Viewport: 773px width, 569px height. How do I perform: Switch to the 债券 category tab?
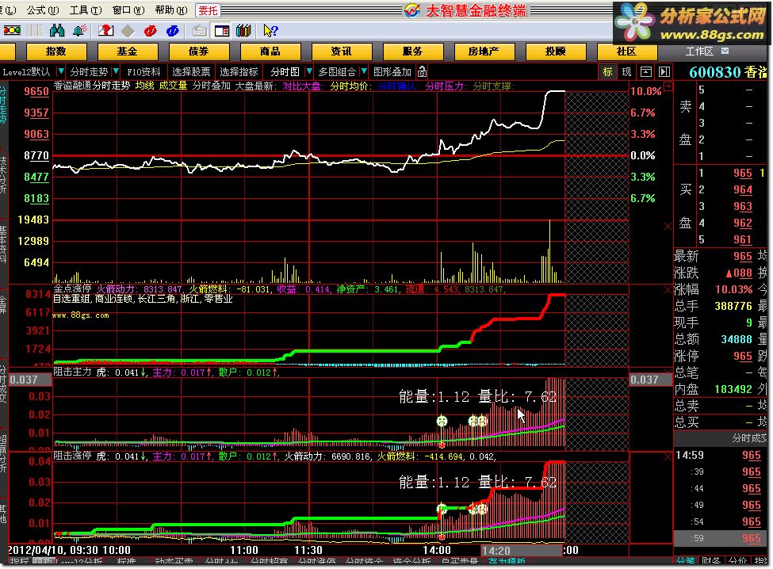(x=199, y=52)
